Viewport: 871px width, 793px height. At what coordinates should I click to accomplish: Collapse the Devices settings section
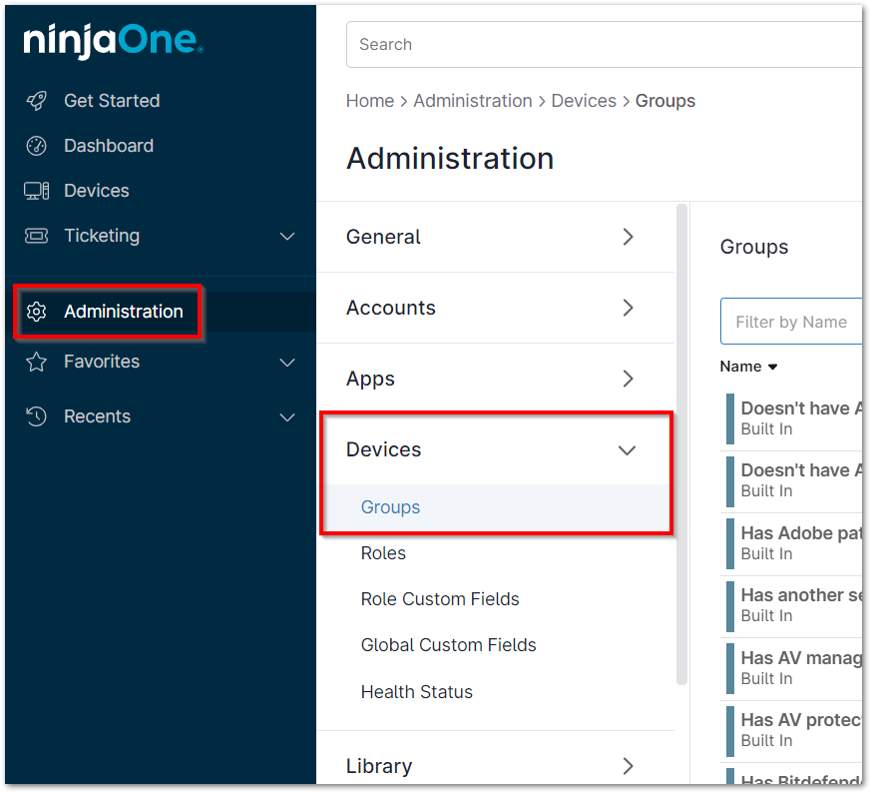(x=627, y=449)
